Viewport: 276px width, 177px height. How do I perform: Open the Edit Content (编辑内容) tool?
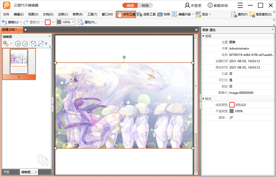(x=181, y=14)
